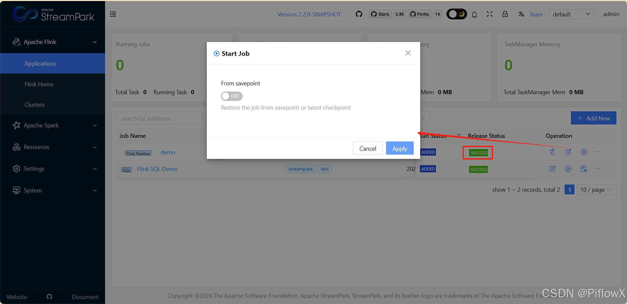The height and width of the screenshot is (304, 627).
Task: Click the Operation column header
Action: [559, 136]
